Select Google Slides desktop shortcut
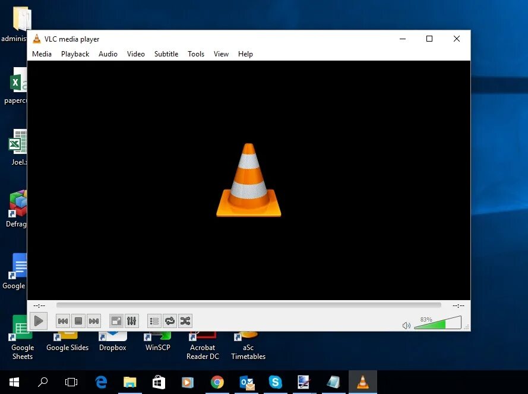The width and height of the screenshot is (528, 394). [x=67, y=342]
